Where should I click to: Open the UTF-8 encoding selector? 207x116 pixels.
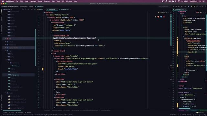click(x=184, y=115)
